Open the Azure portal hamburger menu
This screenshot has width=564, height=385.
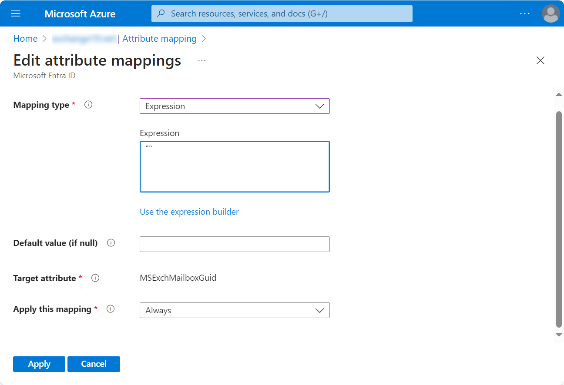(16, 13)
